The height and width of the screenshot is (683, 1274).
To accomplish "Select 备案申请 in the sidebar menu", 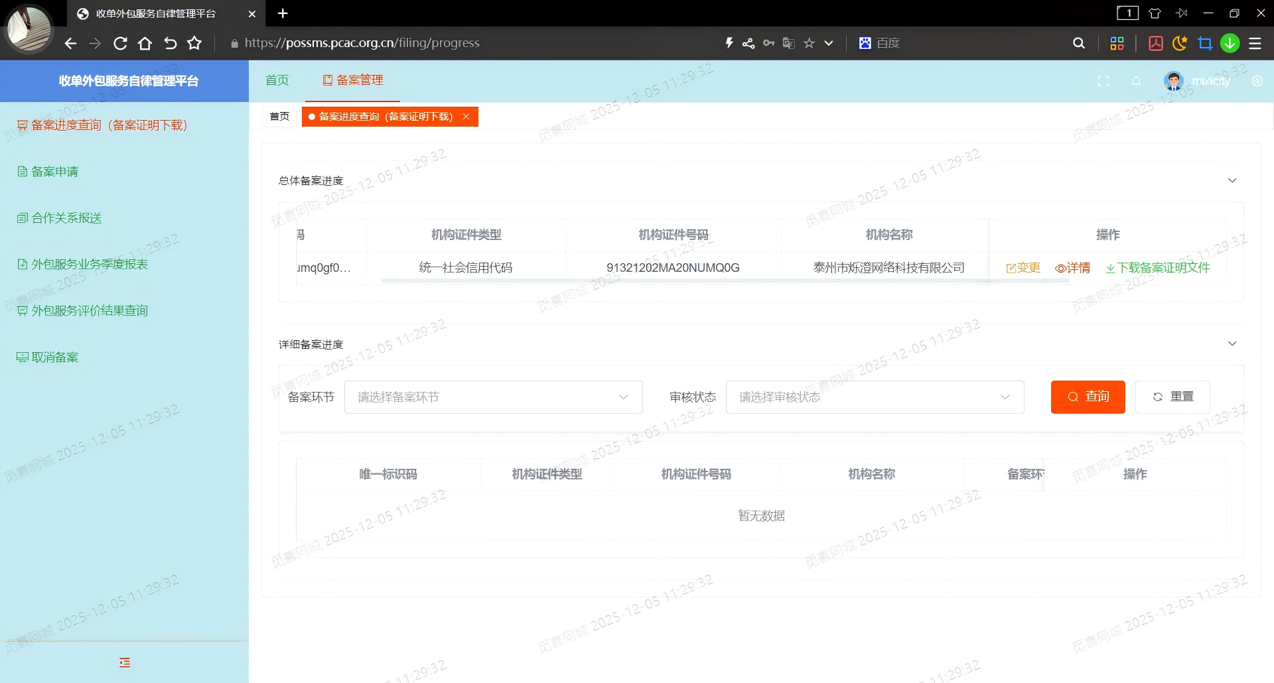I will click(54, 172).
